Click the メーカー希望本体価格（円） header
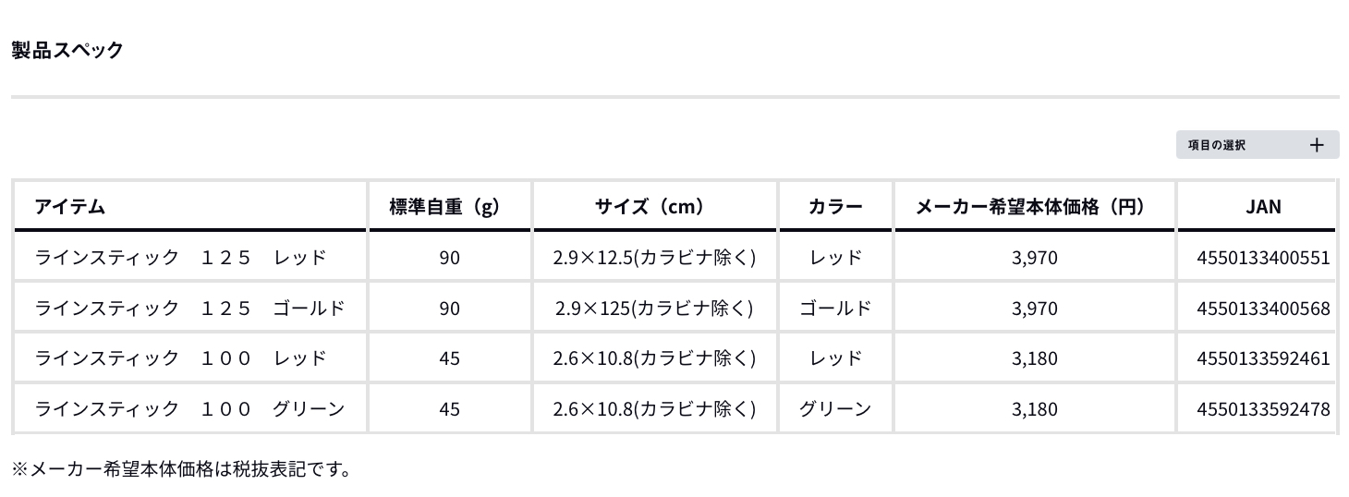The height and width of the screenshot is (497, 1349). (x=1034, y=207)
